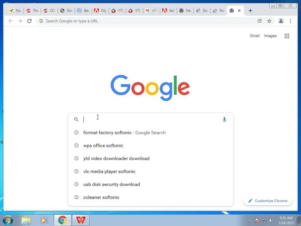Open the volume speaker icon
The image size is (301, 226).
(x=271, y=220)
